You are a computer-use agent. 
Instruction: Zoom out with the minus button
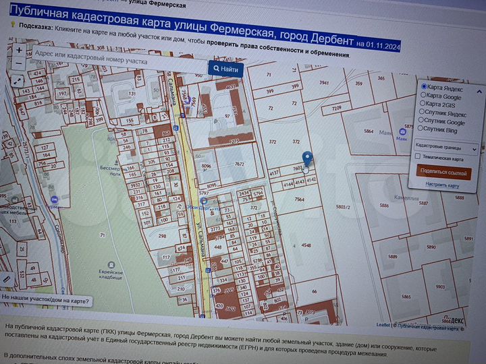tap(19, 63)
